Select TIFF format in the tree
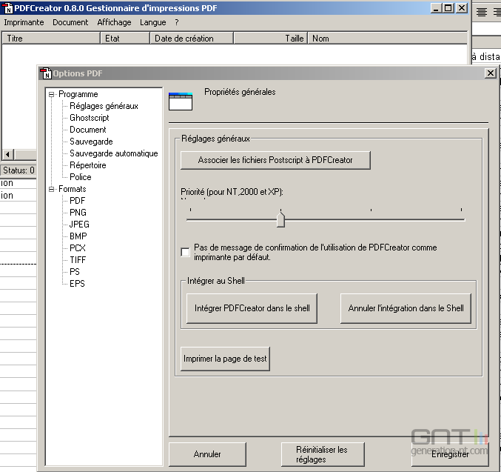The width and height of the screenshot is (501, 472). [x=78, y=260]
